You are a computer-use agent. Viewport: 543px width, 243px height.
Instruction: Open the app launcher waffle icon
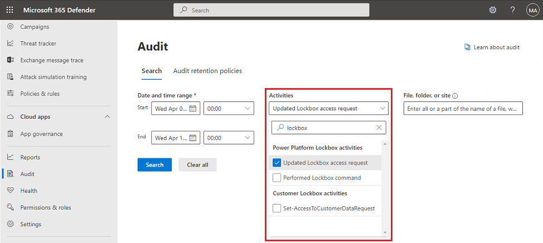pyautogui.click(x=10, y=10)
